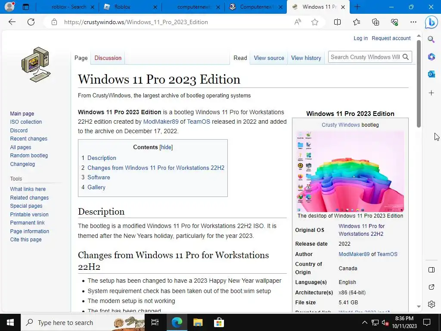Open the muted volume tray icon
Viewport: 441px width, 331px height.
385,322
